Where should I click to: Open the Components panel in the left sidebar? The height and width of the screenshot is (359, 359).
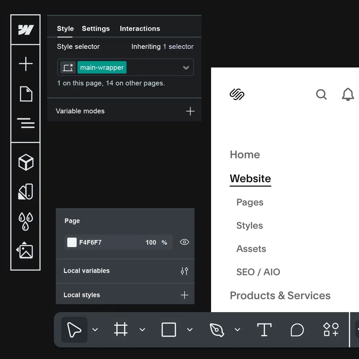26,163
